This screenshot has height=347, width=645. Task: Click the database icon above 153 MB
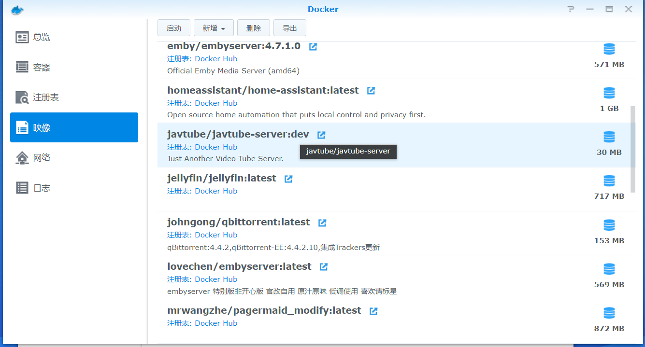609,225
